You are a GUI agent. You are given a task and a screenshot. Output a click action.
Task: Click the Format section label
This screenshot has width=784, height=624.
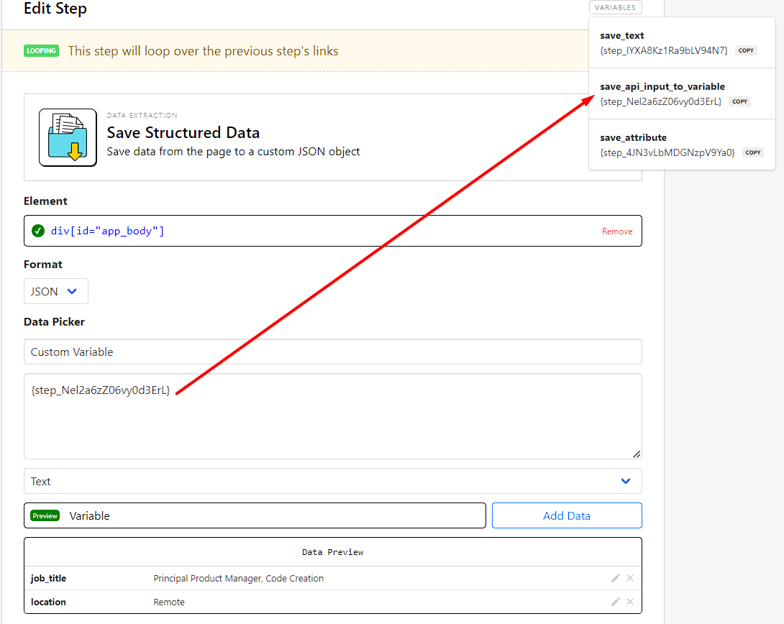[43, 265]
